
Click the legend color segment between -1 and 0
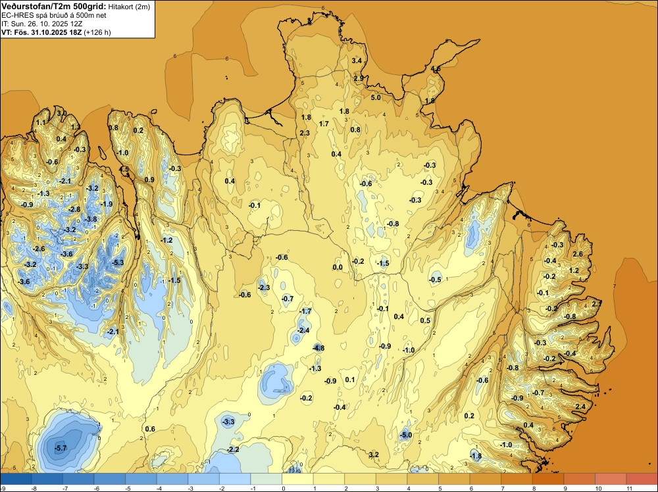coord(266,479)
